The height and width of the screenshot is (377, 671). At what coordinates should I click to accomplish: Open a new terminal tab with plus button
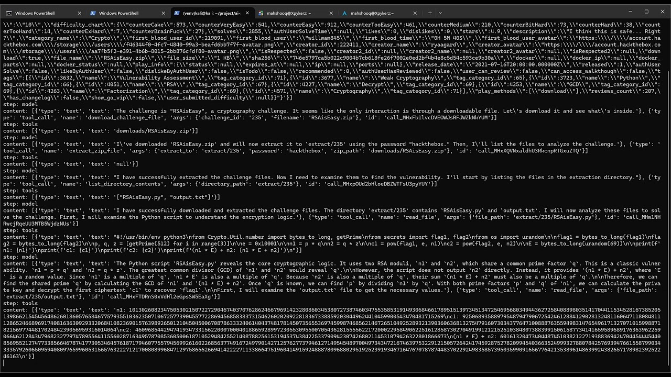tap(430, 13)
